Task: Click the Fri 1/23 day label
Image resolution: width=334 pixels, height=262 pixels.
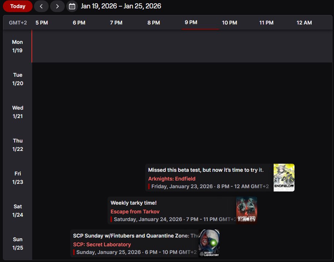Action: [18, 178]
